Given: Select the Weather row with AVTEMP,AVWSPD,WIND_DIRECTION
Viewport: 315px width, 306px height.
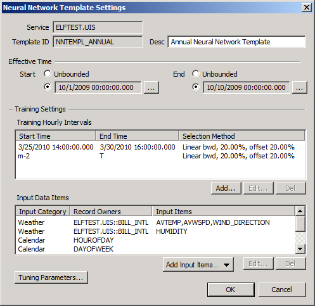Looking at the screenshot, I should pyautogui.click(x=155, y=222).
